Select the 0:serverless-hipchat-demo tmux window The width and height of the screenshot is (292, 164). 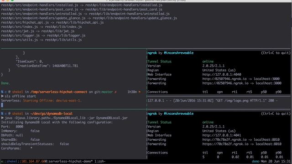click(69, 161)
